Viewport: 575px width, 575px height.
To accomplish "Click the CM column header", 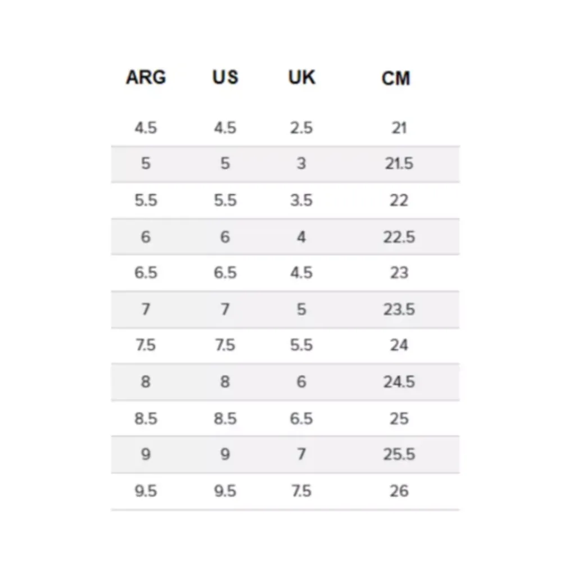I will 396,78.
